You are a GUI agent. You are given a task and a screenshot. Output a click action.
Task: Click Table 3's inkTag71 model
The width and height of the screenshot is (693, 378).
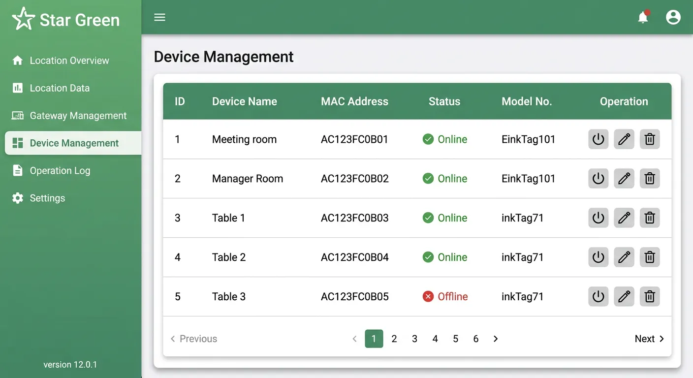[x=522, y=296]
